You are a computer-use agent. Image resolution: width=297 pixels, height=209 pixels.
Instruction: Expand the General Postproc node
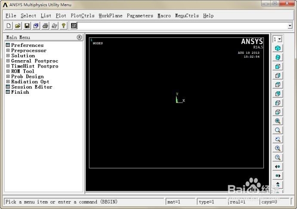[8, 61]
